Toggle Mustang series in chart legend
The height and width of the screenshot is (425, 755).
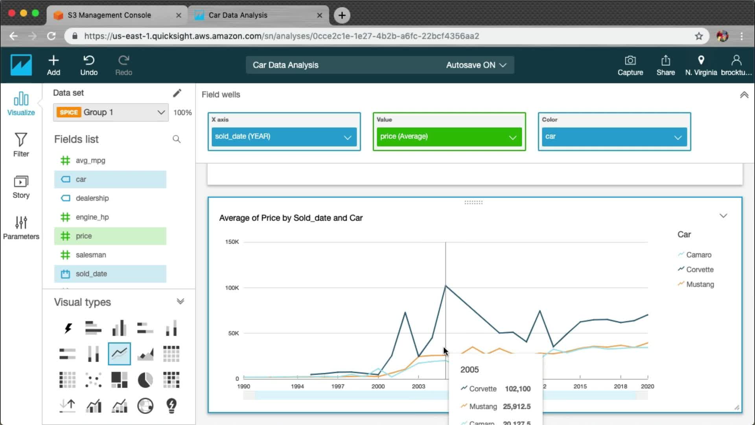coord(700,284)
